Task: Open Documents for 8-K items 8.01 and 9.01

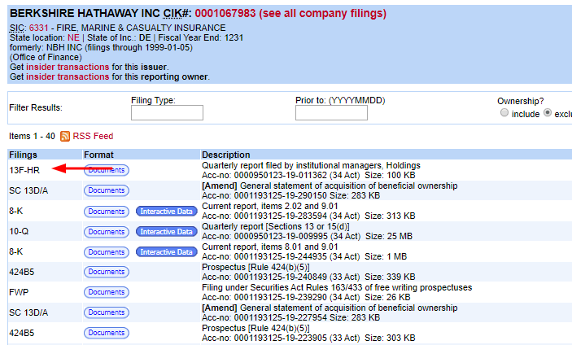Action: coord(106,252)
